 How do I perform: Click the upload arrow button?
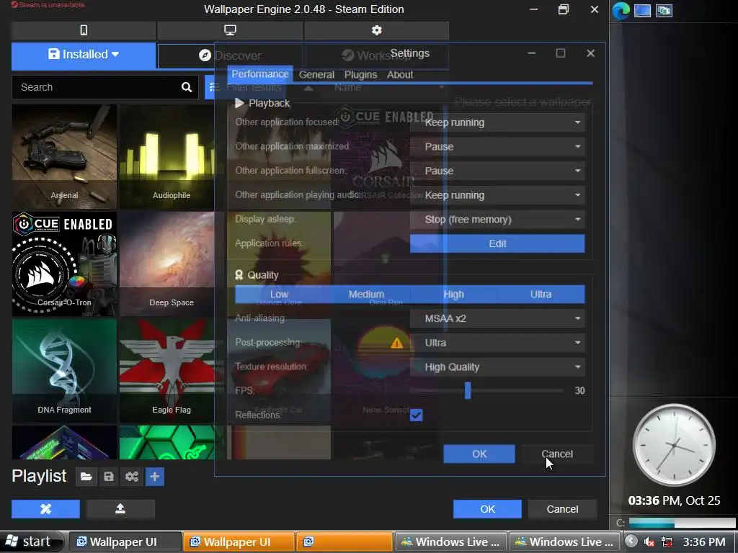point(120,509)
